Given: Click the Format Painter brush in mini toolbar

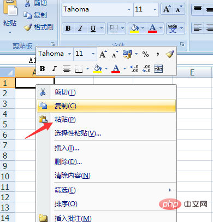Looking at the screenshot, I should (x=170, y=54).
